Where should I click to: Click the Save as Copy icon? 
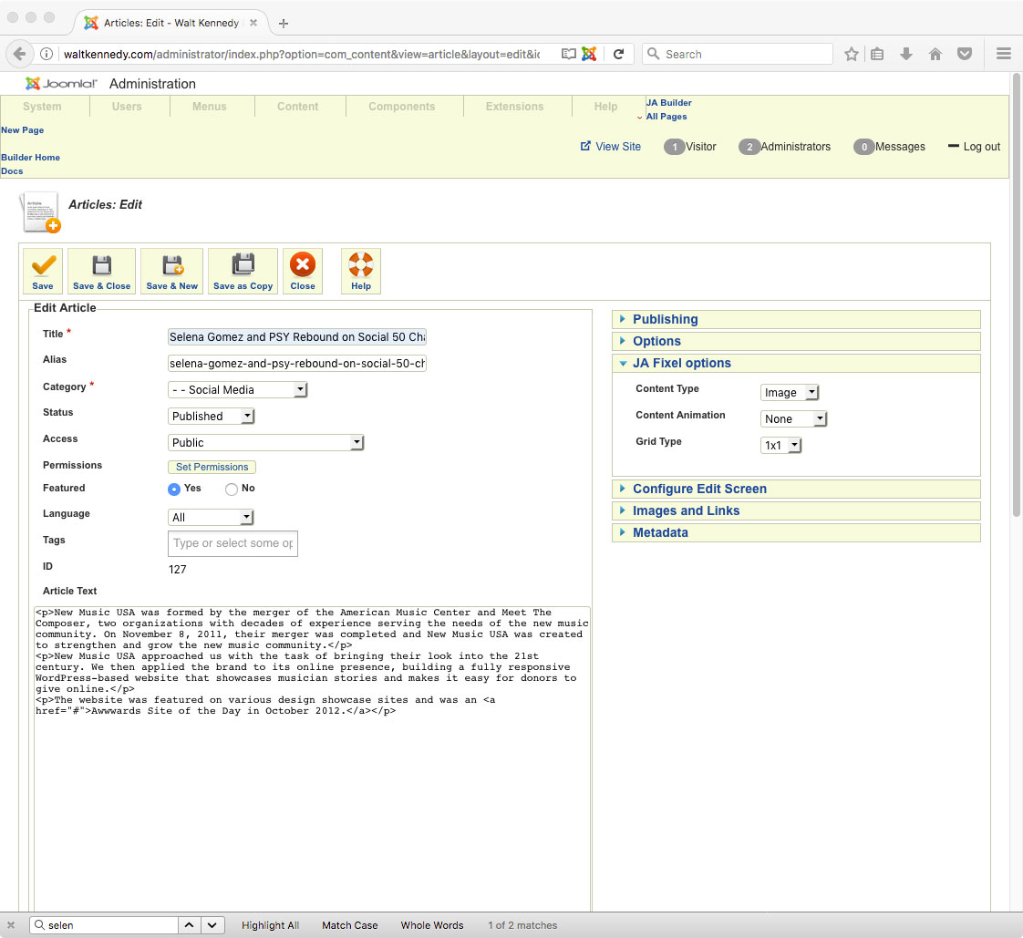[243, 265]
